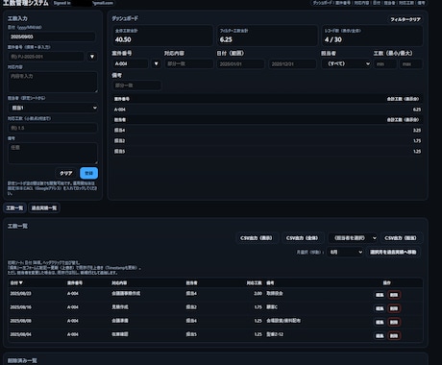Switch to the 工数一覧 tab
Image resolution: width=442 pixels, height=365 pixels.
14,208
